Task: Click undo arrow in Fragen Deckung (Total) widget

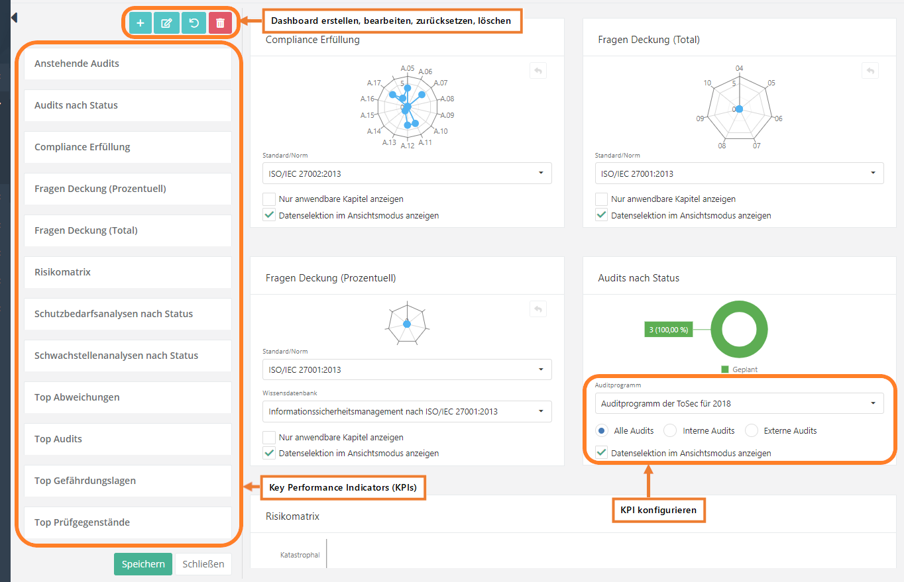Action: click(870, 70)
